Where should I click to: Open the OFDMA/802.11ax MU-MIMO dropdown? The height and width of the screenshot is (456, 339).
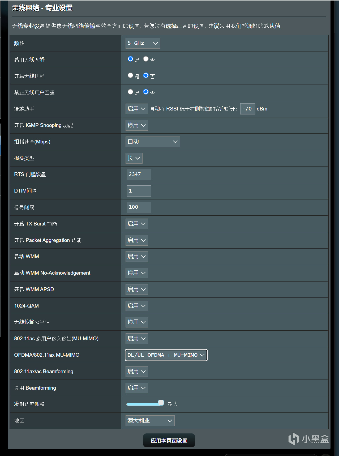click(x=166, y=355)
